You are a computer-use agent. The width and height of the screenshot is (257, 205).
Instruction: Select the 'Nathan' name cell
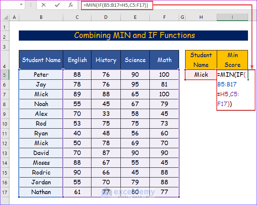[41, 192]
